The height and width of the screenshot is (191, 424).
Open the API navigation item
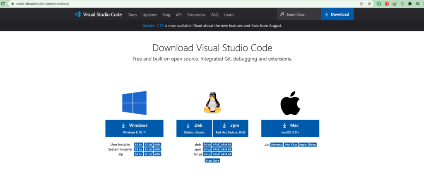coord(179,15)
